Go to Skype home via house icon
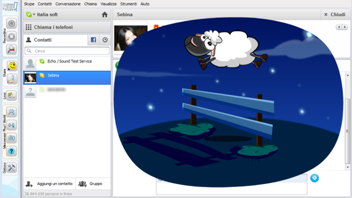 pos(105,14)
